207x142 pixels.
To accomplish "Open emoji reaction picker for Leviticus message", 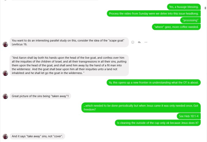I will coord(133,42).
